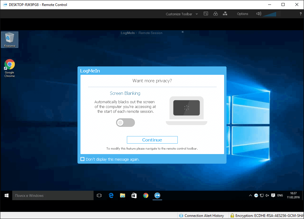
Task: Click the Поиск в Windows search box
Action: click(x=53, y=196)
